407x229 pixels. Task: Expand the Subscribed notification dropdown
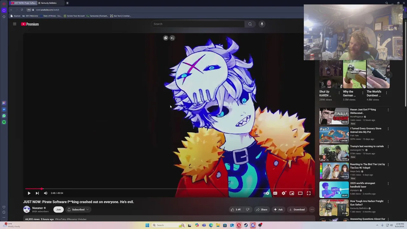click(x=78, y=210)
